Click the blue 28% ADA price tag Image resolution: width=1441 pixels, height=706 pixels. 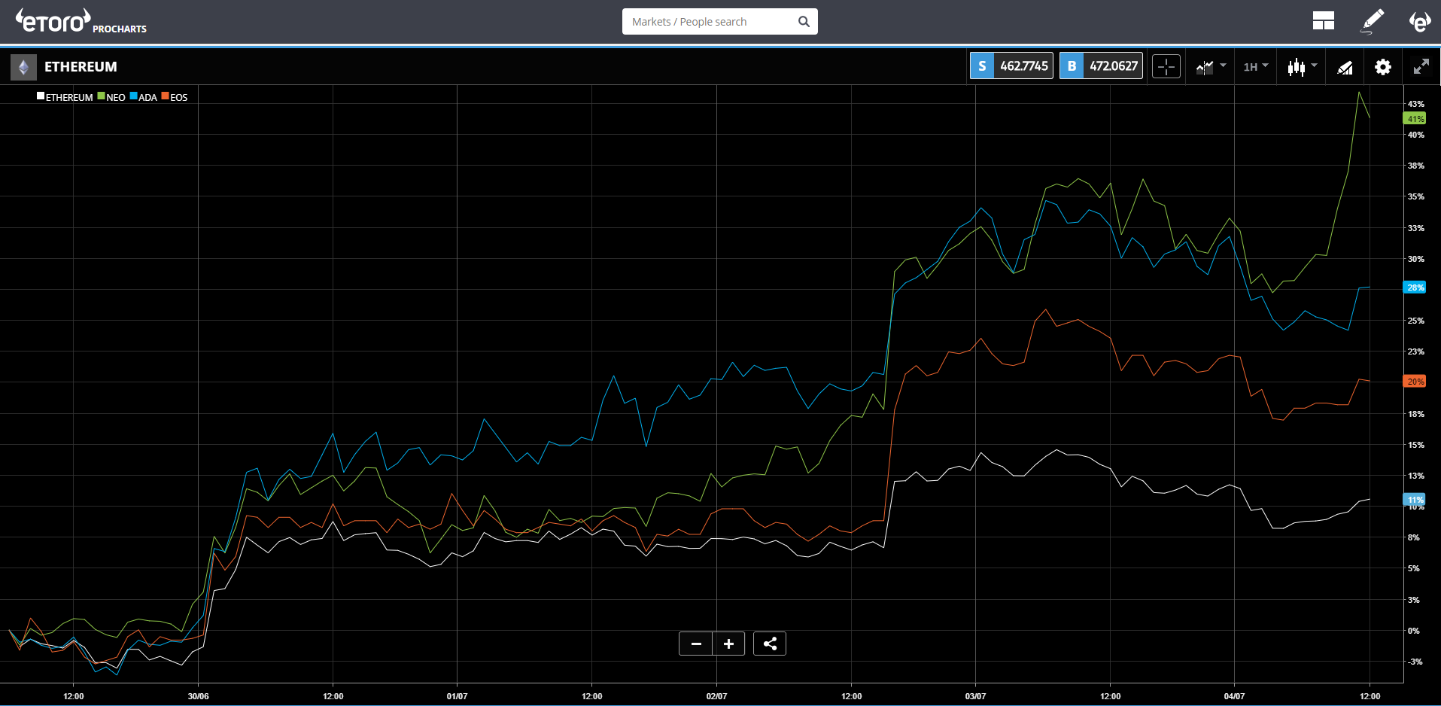click(1415, 288)
